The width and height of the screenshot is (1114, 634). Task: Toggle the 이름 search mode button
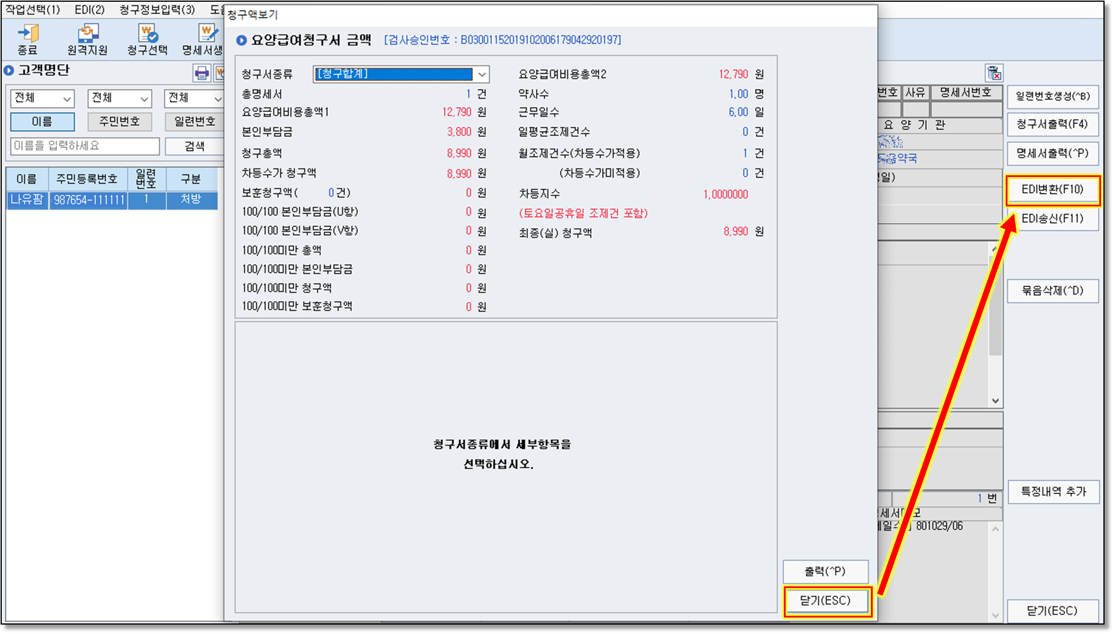pos(42,122)
